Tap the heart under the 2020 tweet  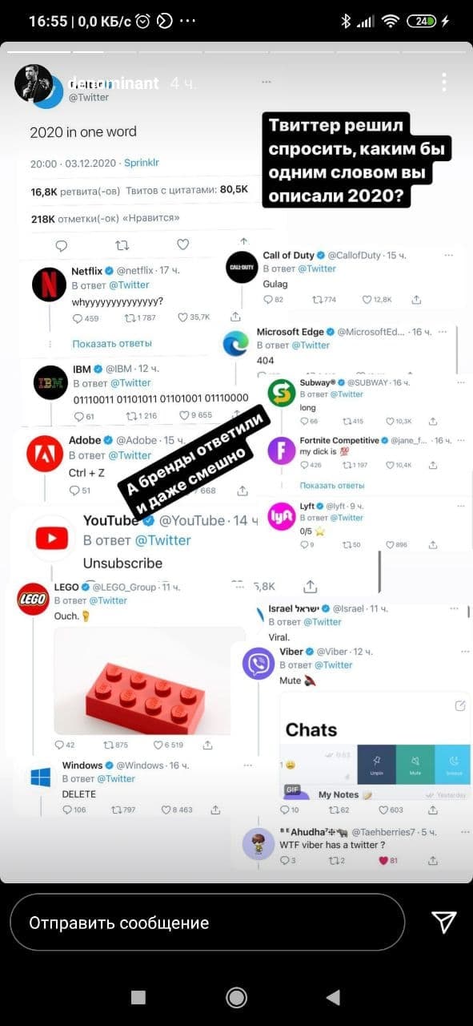click(x=182, y=244)
